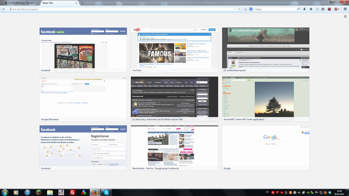Open the Firefox hamburger menu
Viewport: 349px width, 196px height.
(x=345, y=9)
